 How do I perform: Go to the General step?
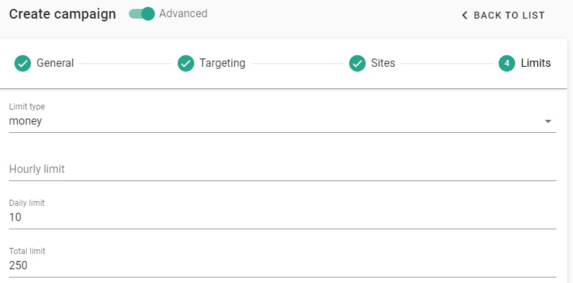pos(55,63)
